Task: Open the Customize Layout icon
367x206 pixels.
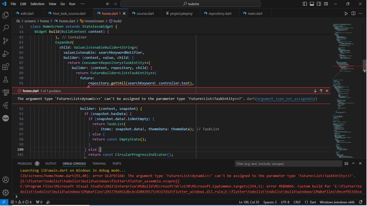Action: click(326, 4)
